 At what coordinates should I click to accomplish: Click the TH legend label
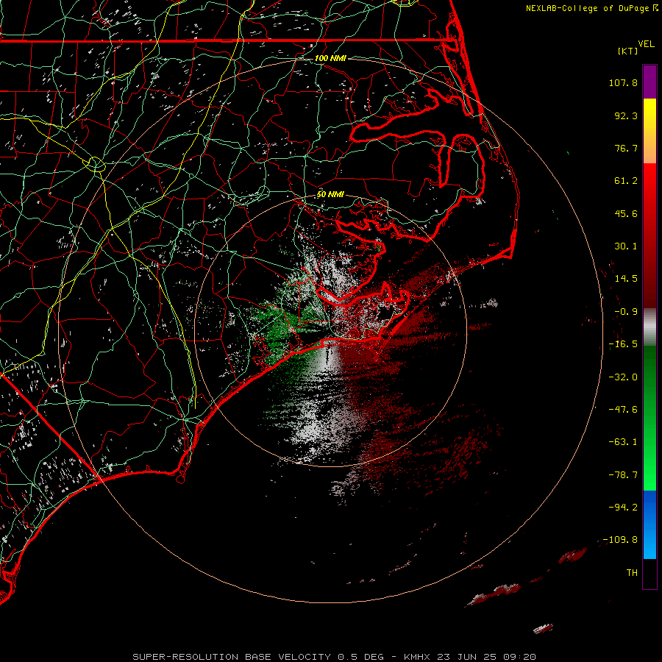632,573
